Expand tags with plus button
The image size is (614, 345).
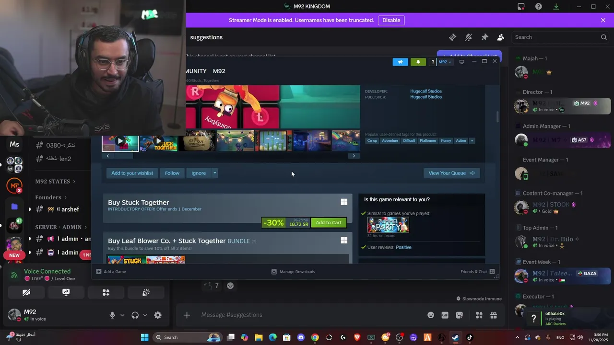472,140
